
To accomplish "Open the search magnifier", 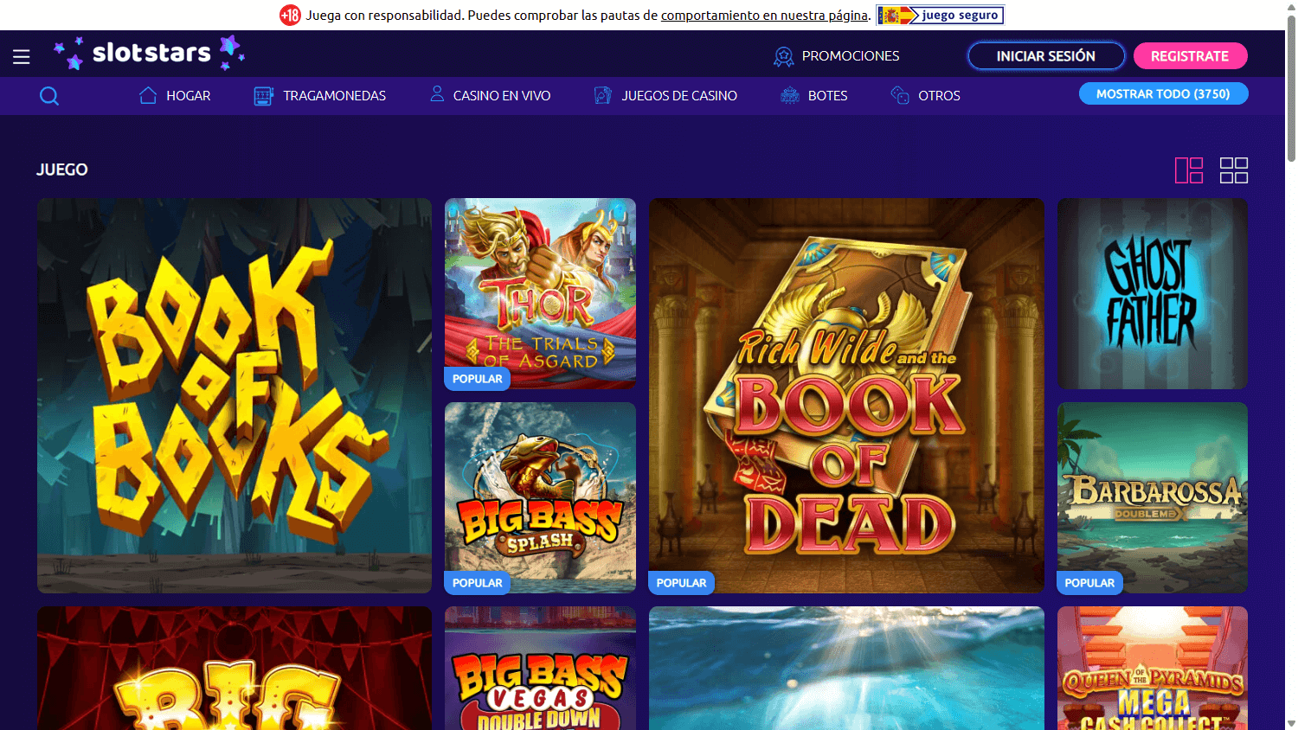I will [x=49, y=96].
